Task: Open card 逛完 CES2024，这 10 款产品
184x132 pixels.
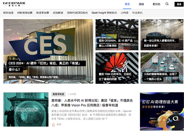Action: [x=117, y=35]
